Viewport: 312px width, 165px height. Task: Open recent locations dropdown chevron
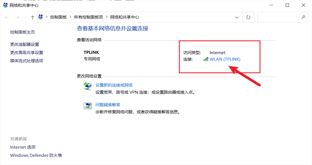click(26, 17)
